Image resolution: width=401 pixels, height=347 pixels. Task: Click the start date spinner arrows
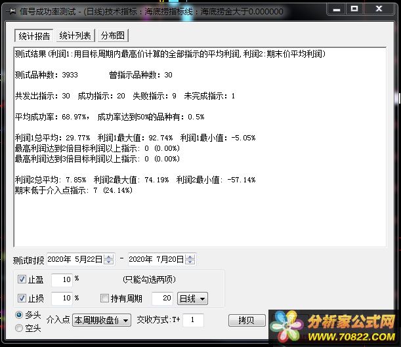pyautogui.click(x=109, y=259)
